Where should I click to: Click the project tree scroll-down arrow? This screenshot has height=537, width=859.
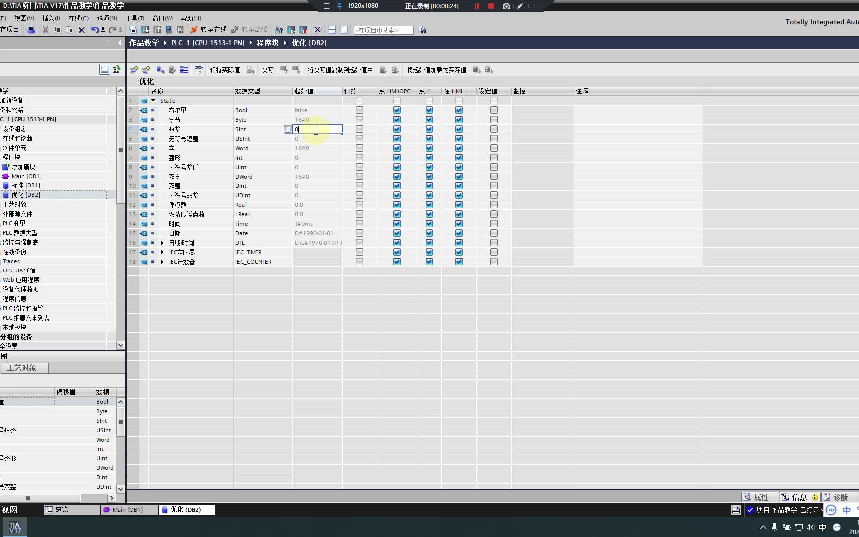pos(120,345)
